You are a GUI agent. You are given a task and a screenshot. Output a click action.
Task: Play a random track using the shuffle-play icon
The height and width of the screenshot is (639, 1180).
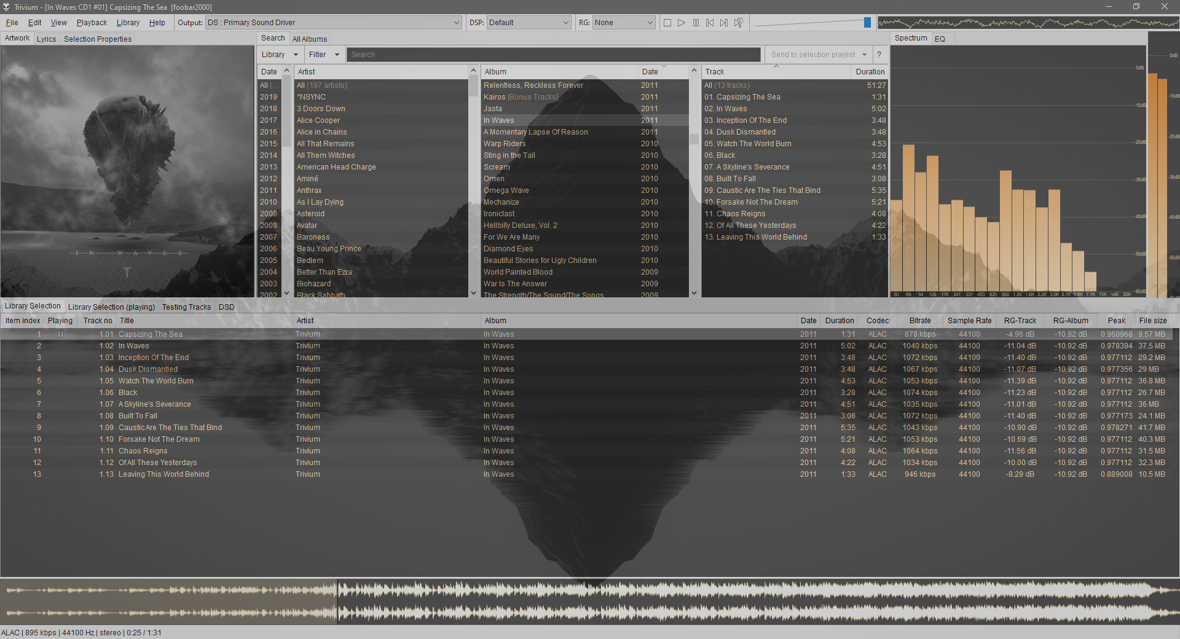(x=739, y=23)
